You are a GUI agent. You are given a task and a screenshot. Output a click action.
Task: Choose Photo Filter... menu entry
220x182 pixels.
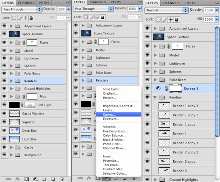119,144
